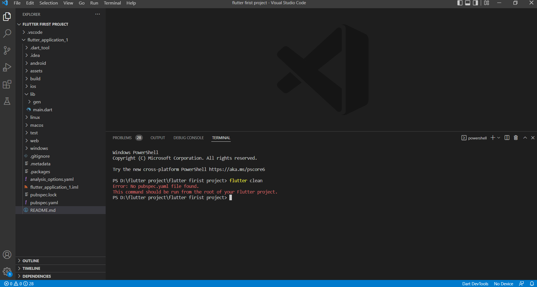Open the Selection menu
The image size is (537, 287).
pos(48,3)
